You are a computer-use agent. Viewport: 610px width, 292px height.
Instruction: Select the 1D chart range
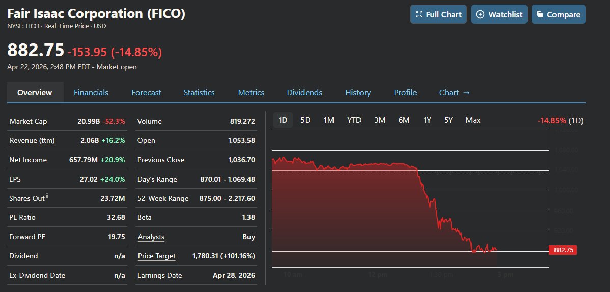(x=283, y=120)
